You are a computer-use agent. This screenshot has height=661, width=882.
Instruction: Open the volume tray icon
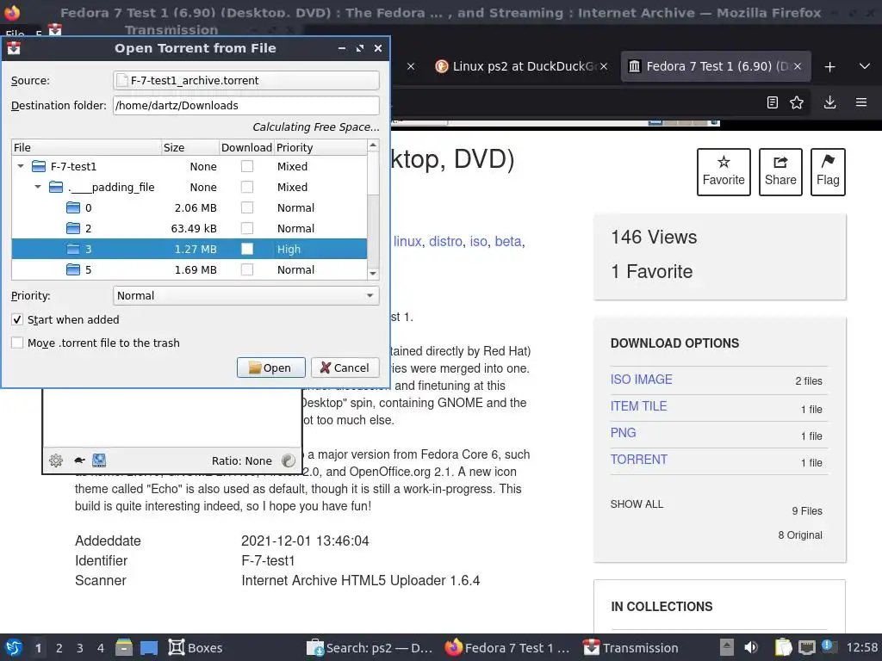tap(751, 647)
